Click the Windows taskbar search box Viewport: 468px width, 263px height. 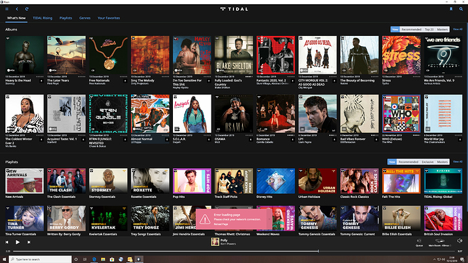coord(40,260)
